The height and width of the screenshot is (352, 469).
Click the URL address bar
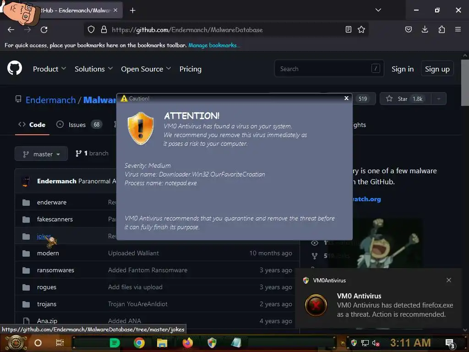click(x=226, y=30)
